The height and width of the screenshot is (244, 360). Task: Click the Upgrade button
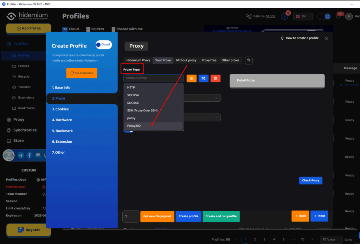(x=29, y=230)
